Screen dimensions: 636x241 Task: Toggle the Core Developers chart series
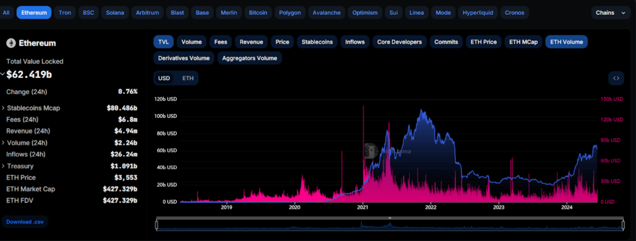click(399, 42)
